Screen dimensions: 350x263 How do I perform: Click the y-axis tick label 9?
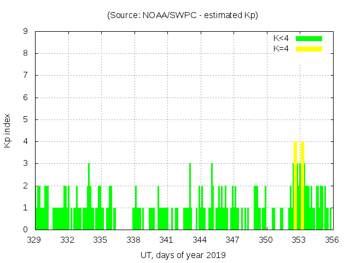click(x=25, y=32)
